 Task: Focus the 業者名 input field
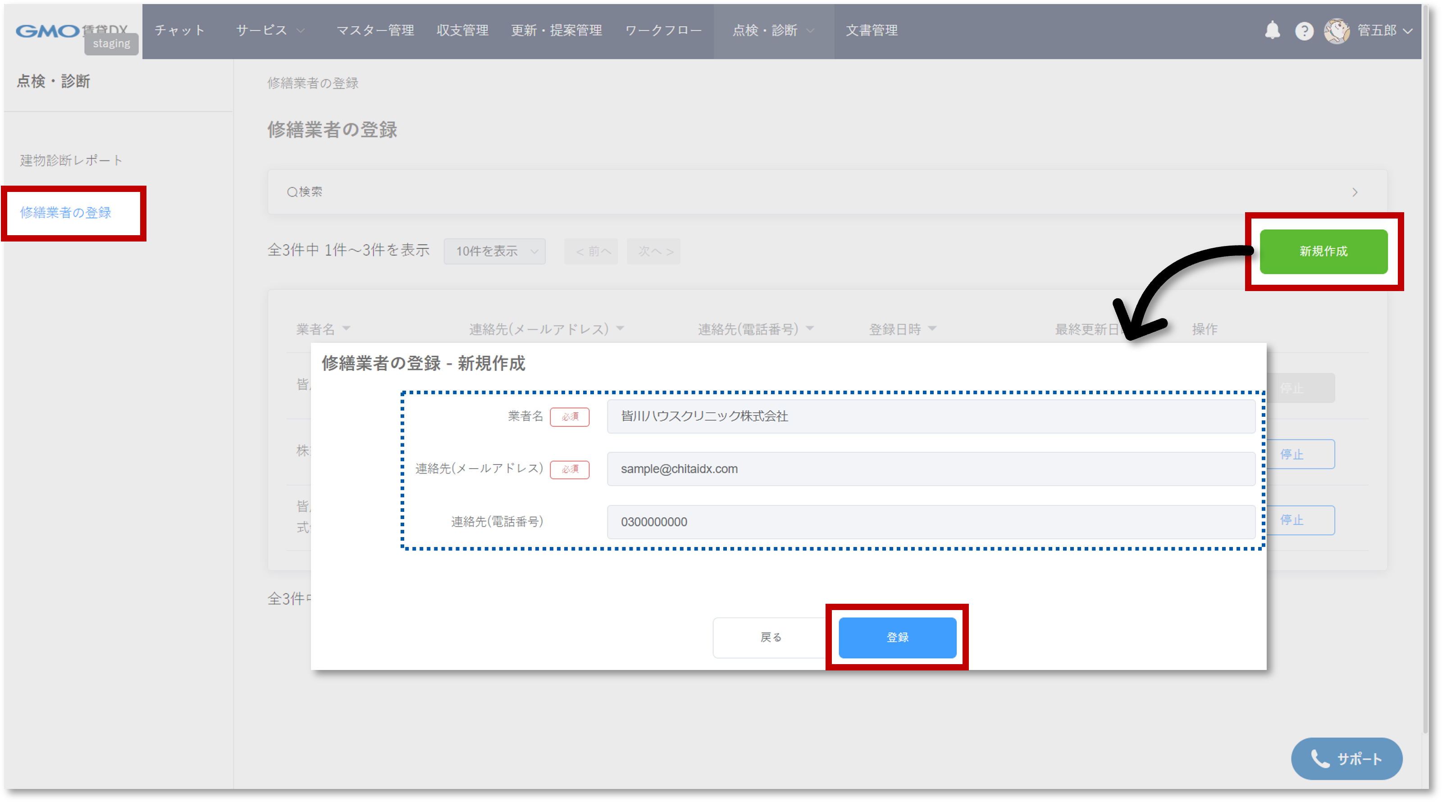point(931,416)
